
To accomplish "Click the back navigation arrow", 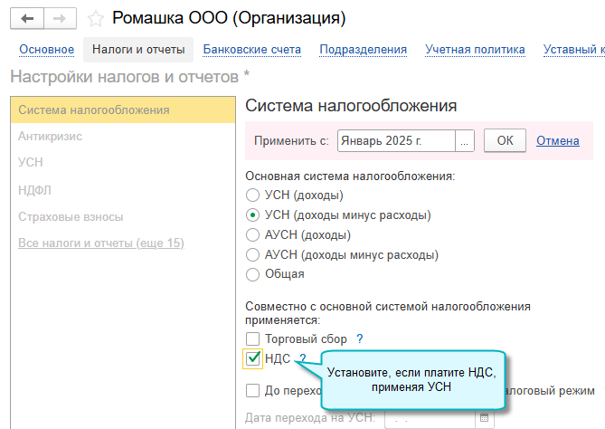I will coord(26,17).
